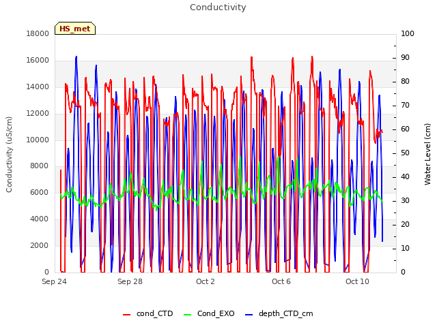
Task: Click the Oct 10 x-axis tick label
Action: pyautogui.click(x=357, y=281)
